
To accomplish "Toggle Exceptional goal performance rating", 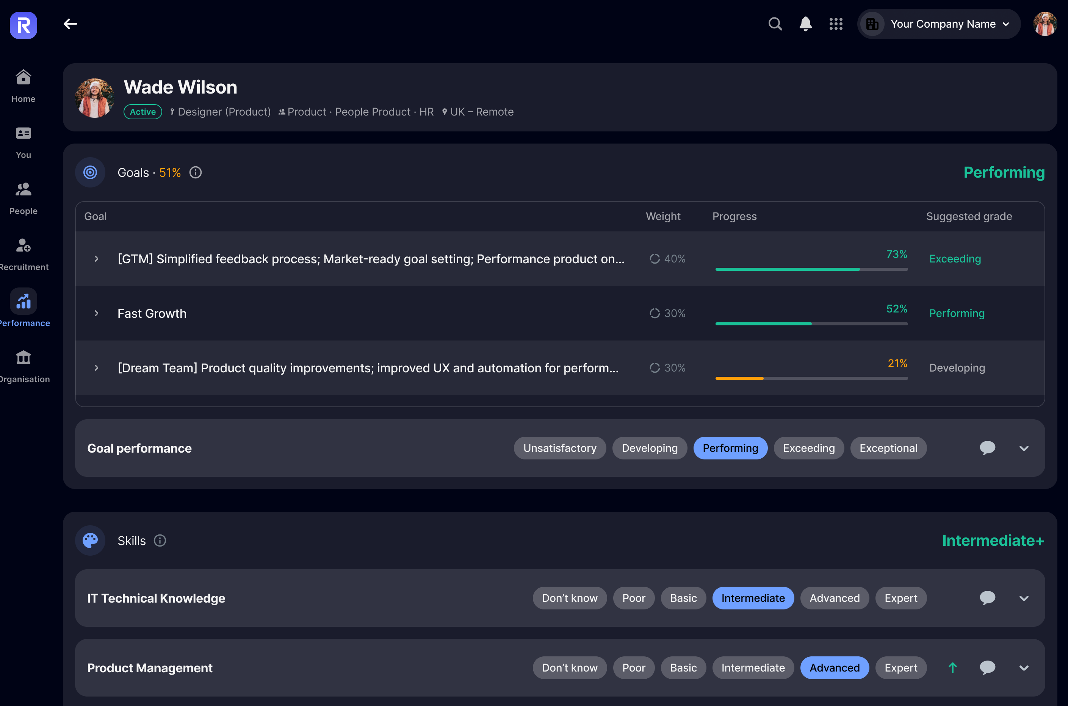I will point(888,448).
